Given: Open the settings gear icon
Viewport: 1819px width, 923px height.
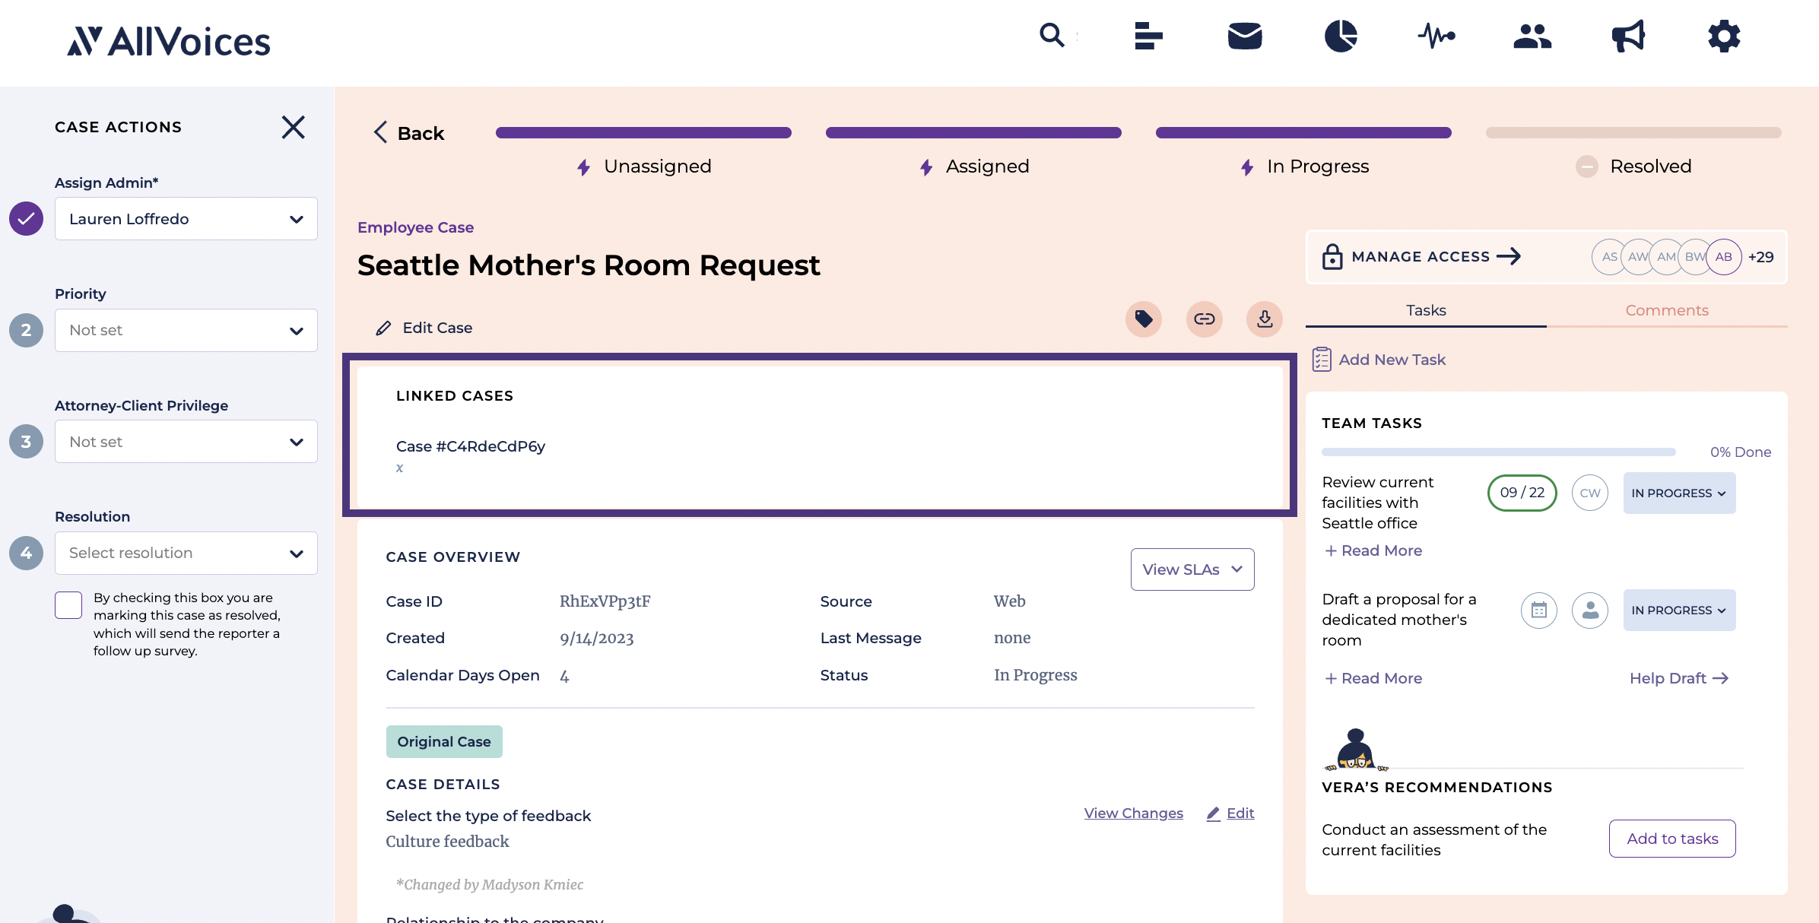Looking at the screenshot, I should tap(1724, 36).
